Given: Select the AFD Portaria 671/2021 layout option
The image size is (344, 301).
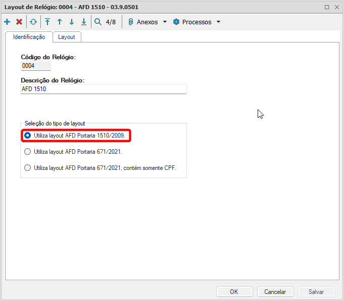Looking at the screenshot, I should click(x=73, y=152).
